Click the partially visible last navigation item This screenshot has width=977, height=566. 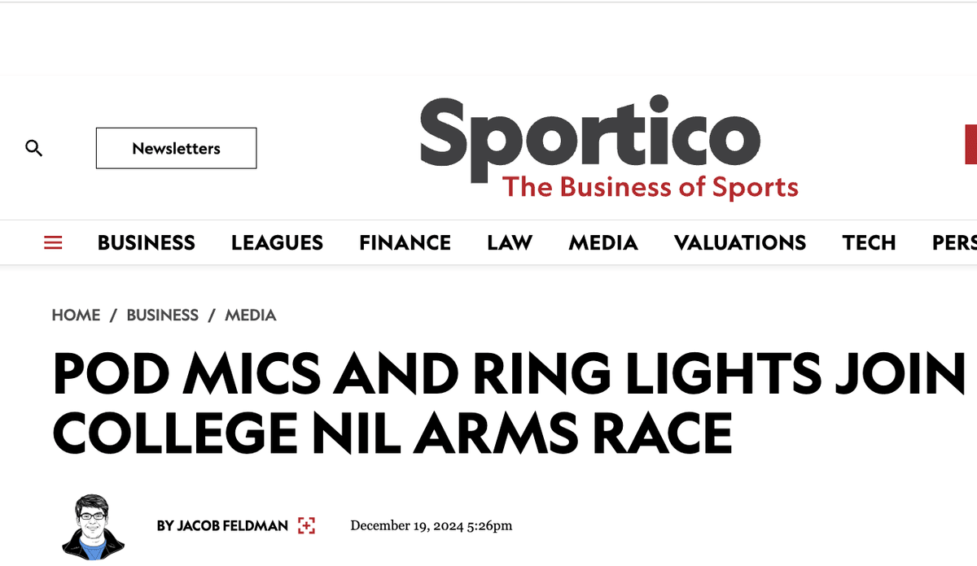tap(954, 242)
